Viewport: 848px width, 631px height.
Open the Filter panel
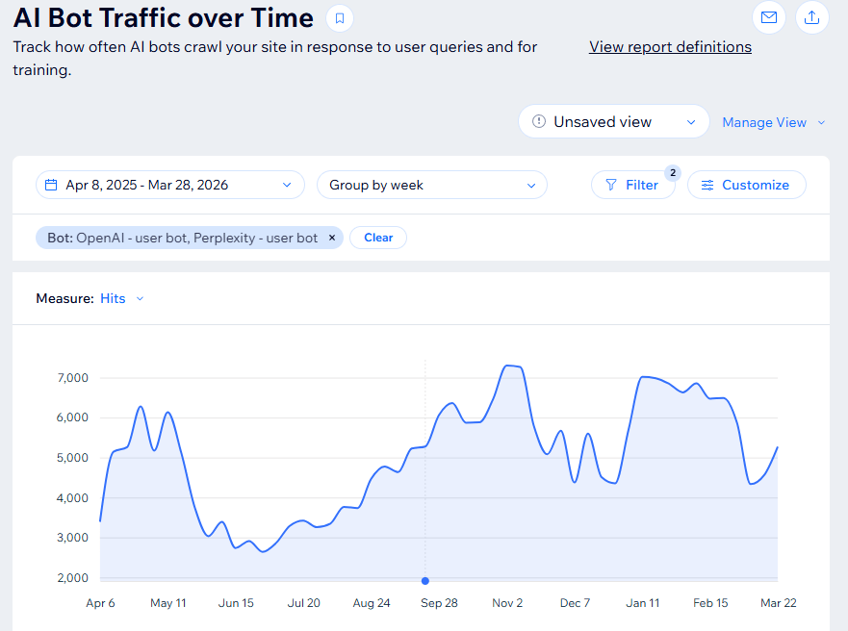(633, 185)
